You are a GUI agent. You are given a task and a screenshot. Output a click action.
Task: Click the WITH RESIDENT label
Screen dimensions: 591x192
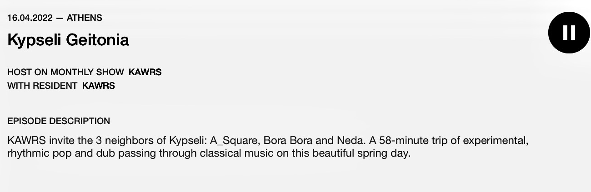[42, 86]
